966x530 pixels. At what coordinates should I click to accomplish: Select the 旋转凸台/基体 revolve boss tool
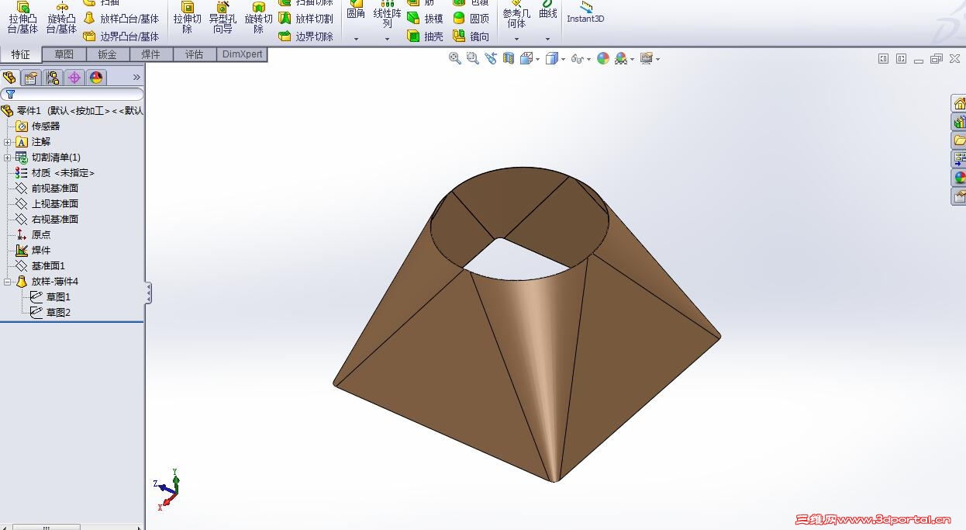coord(61,18)
